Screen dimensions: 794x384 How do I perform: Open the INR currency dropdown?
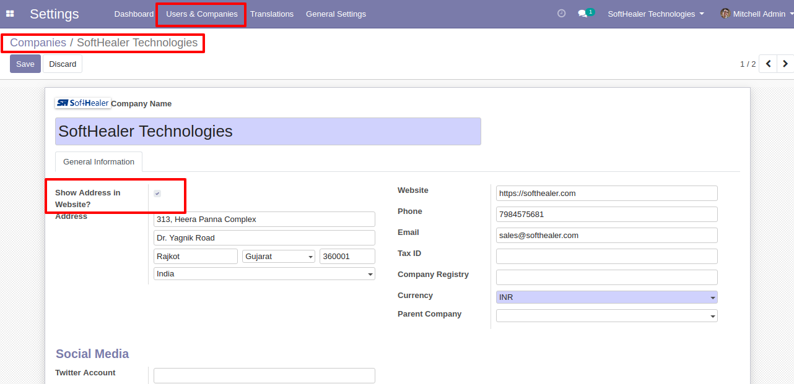point(607,297)
